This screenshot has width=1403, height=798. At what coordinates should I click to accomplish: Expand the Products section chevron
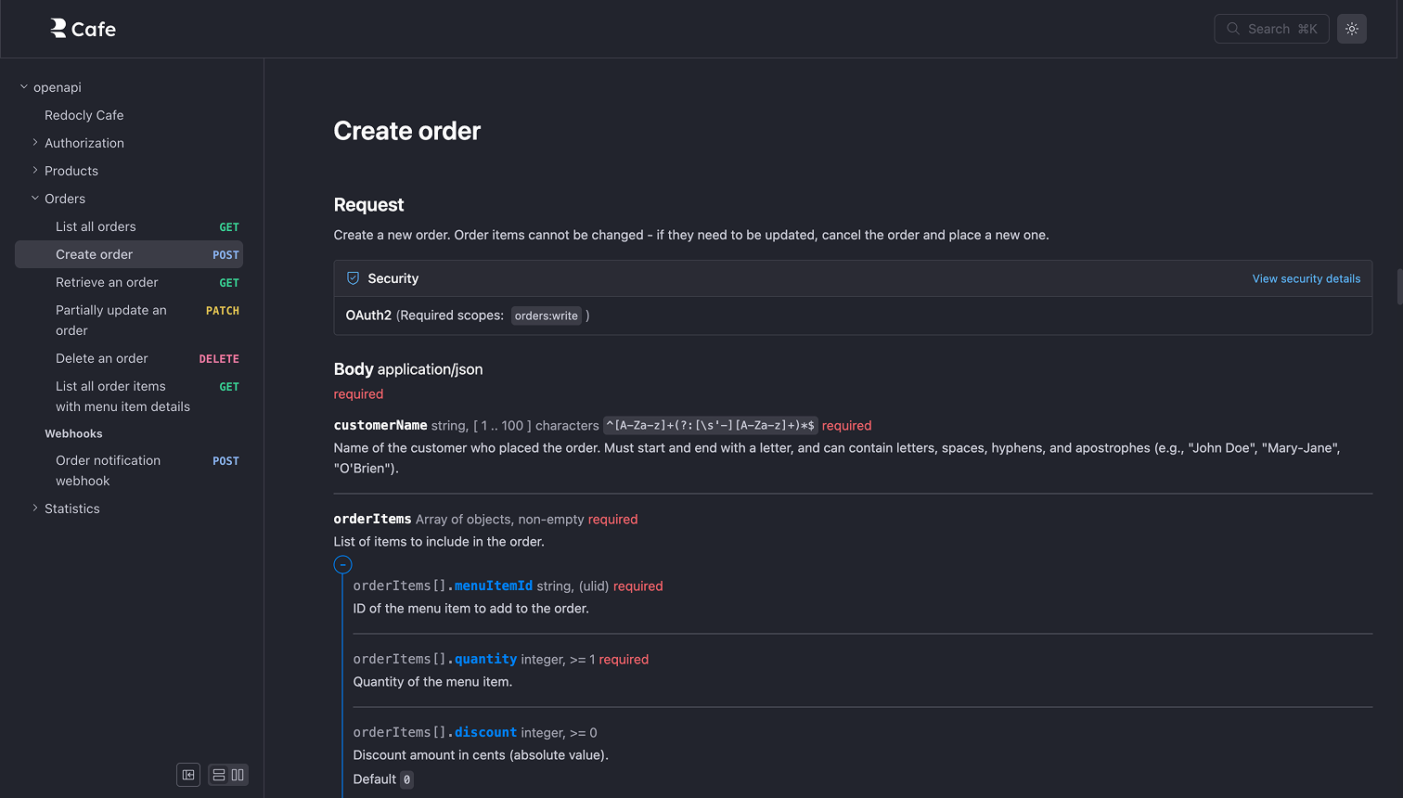coord(35,171)
